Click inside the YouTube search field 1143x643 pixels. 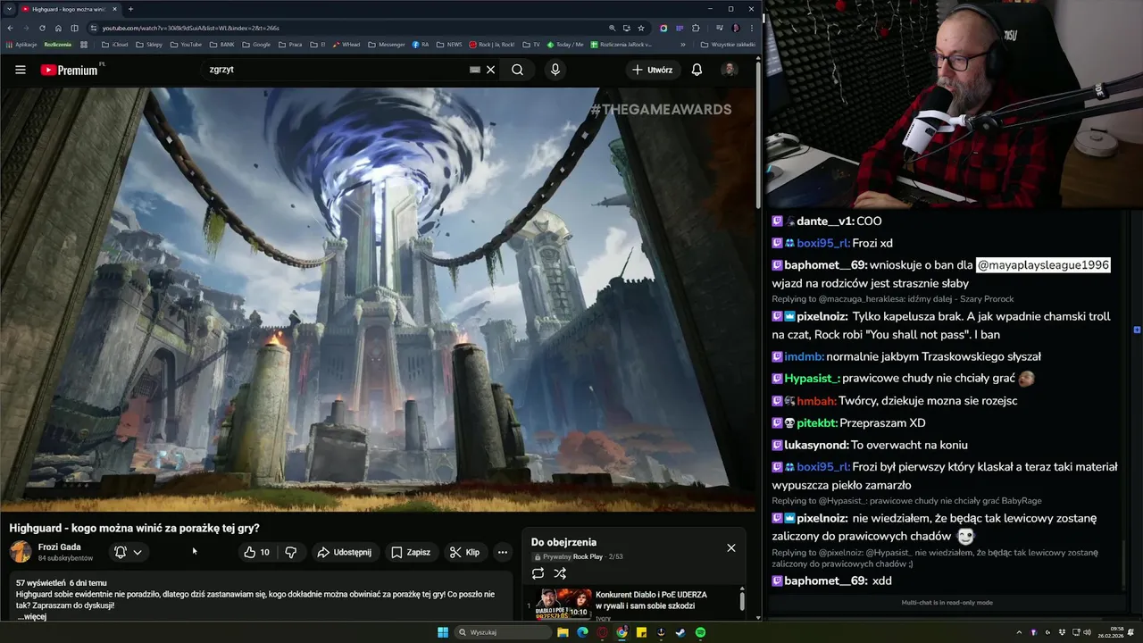click(x=335, y=70)
